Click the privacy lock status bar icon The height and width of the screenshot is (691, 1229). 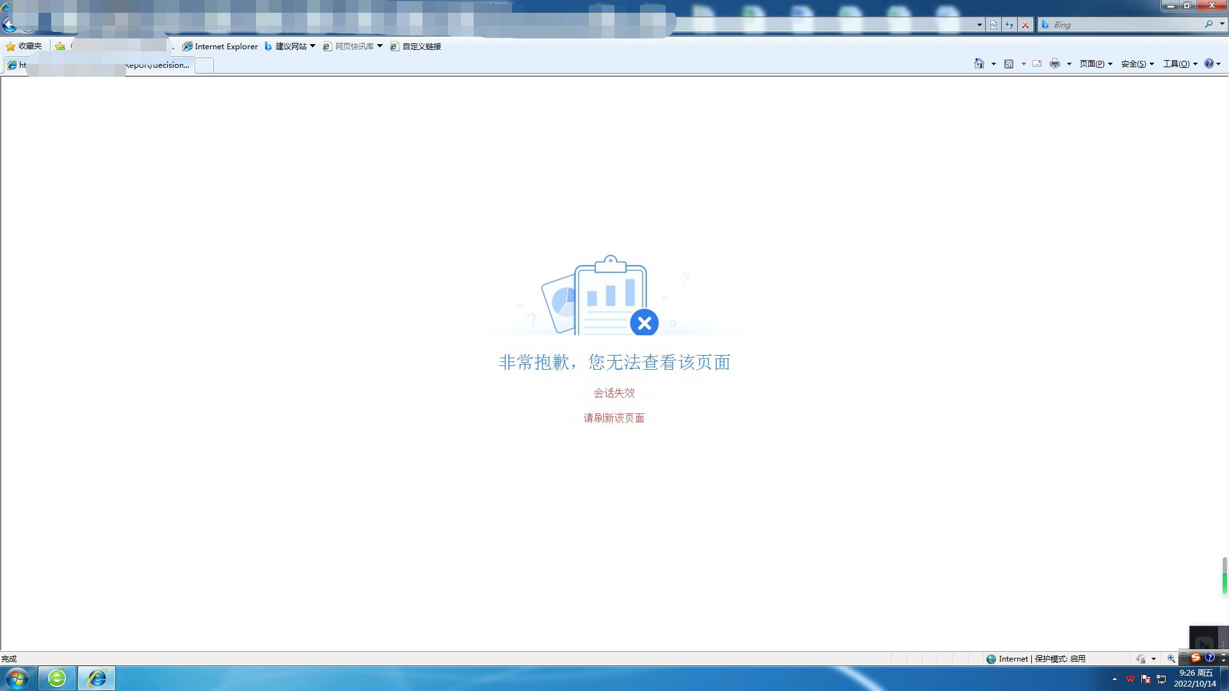(x=1141, y=659)
